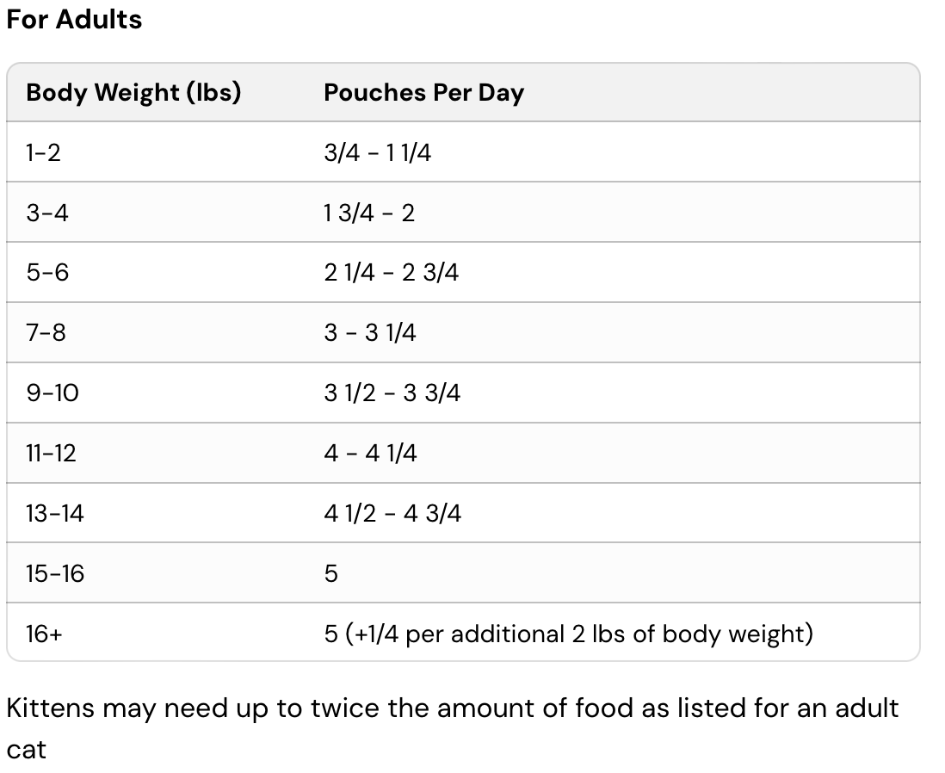Click the "4 - 4 1/4" pouches cell
The height and width of the screenshot is (773, 945).
coord(370,453)
